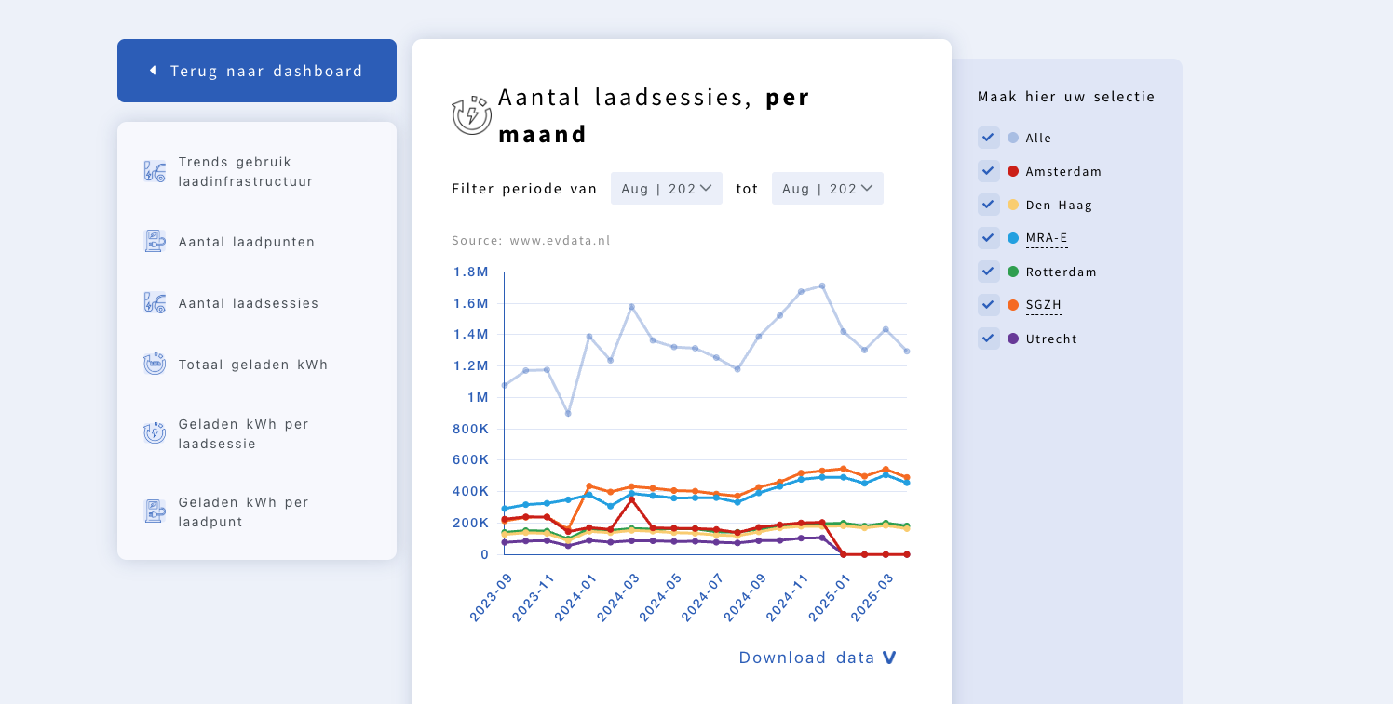Expand the Download data chevron
Screen dimensions: 1393x704
tap(889, 658)
